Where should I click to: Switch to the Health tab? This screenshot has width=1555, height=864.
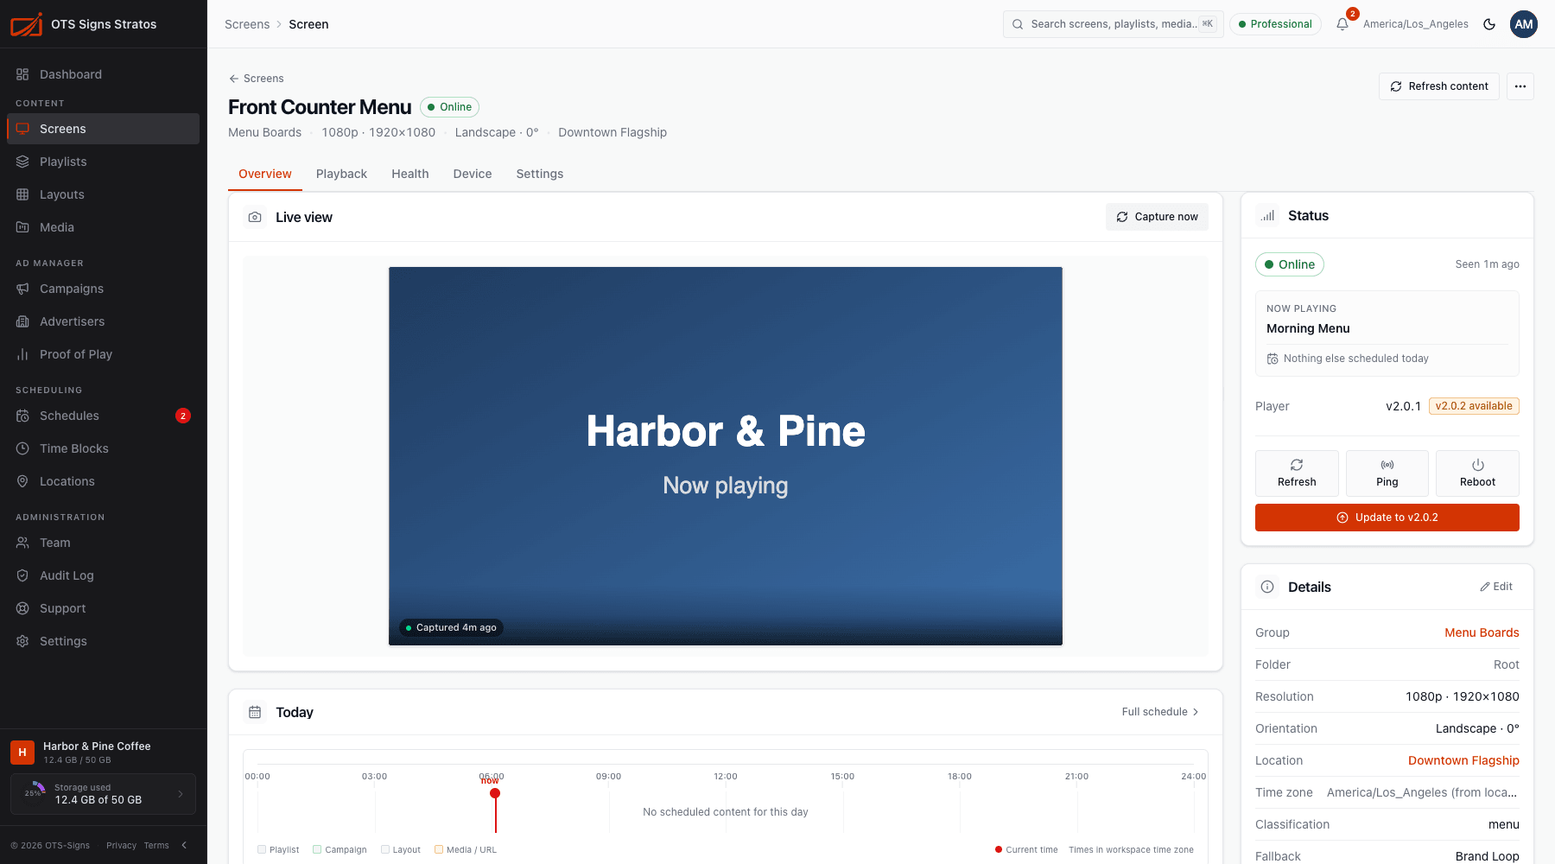410,174
